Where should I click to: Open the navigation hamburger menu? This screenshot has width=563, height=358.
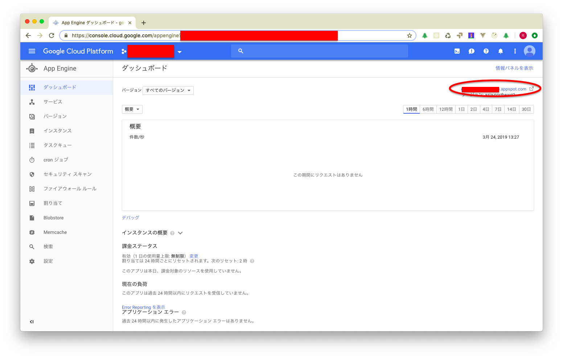coord(32,51)
